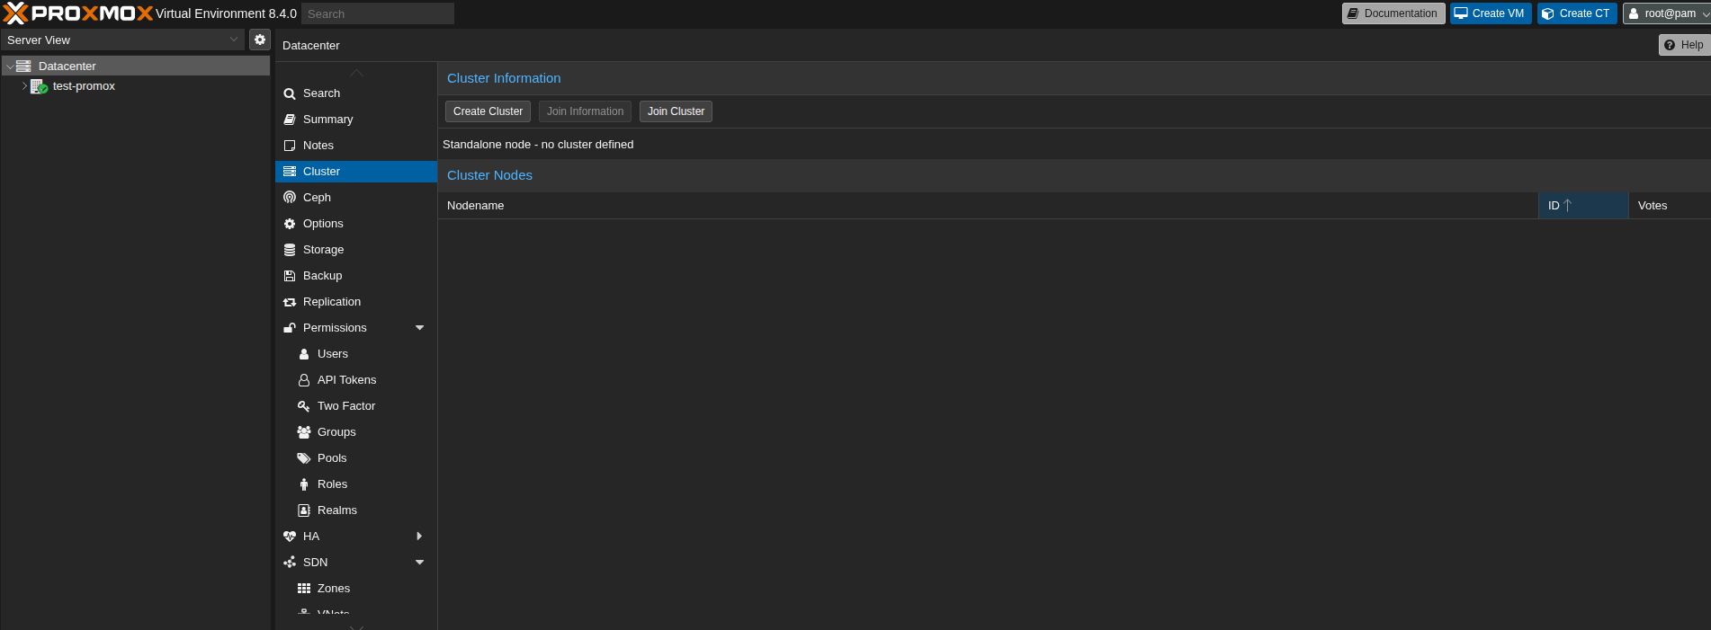
Task: Open the Storage section
Action: tap(323, 250)
